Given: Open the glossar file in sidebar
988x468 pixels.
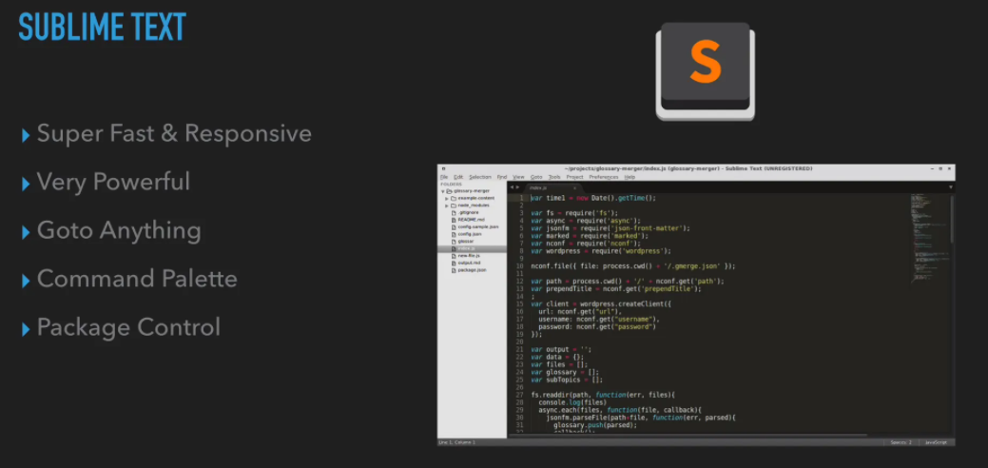Looking at the screenshot, I should [x=466, y=242].
